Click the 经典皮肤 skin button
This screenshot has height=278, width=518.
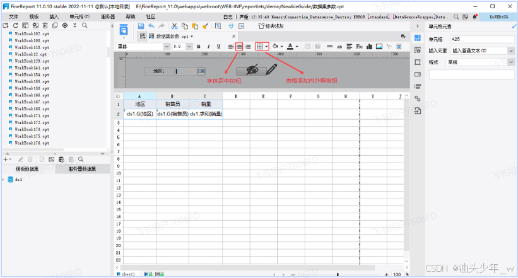(271, 26)
